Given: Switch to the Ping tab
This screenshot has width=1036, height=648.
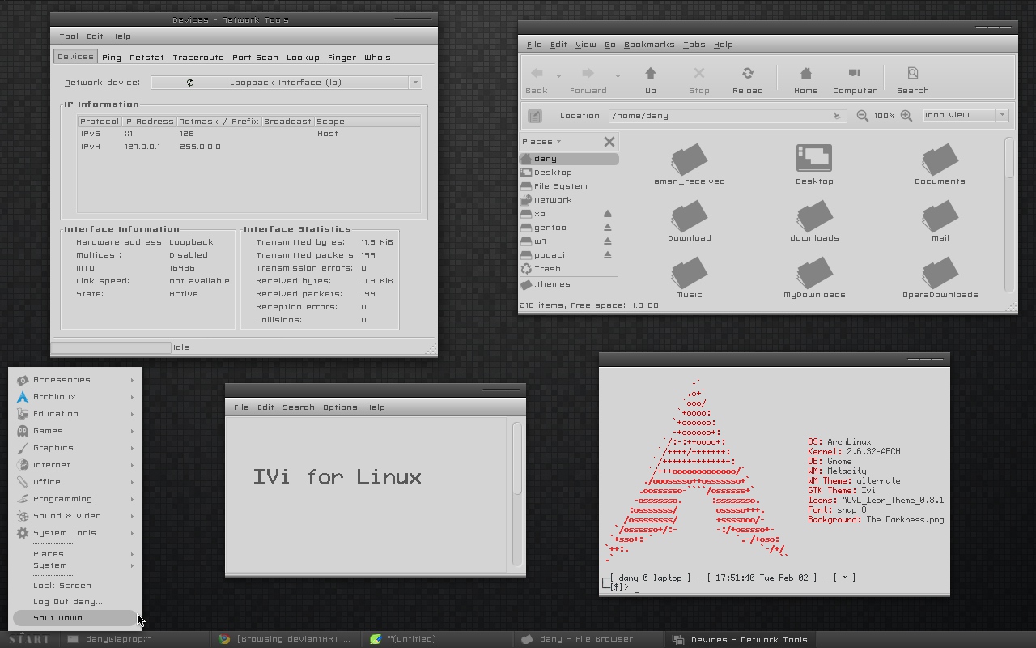Looking at the screenshot, I should pos(112,58).
